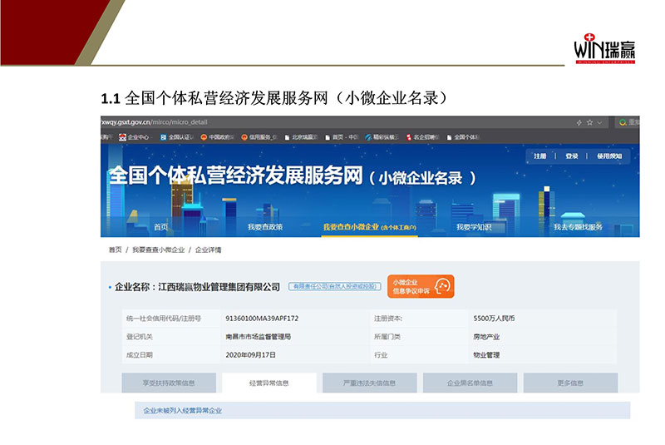Switch to 享受扶持政策信息 tab

(x=169, y=383)
